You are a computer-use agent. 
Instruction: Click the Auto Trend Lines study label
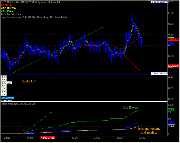coord(11,14)
